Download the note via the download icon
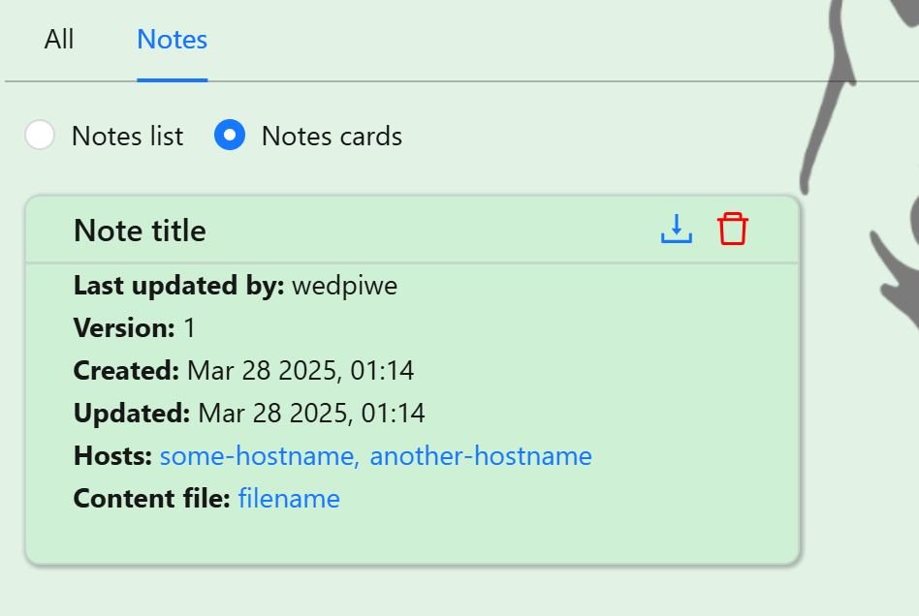Screen dimensions: 919x616 677,229
